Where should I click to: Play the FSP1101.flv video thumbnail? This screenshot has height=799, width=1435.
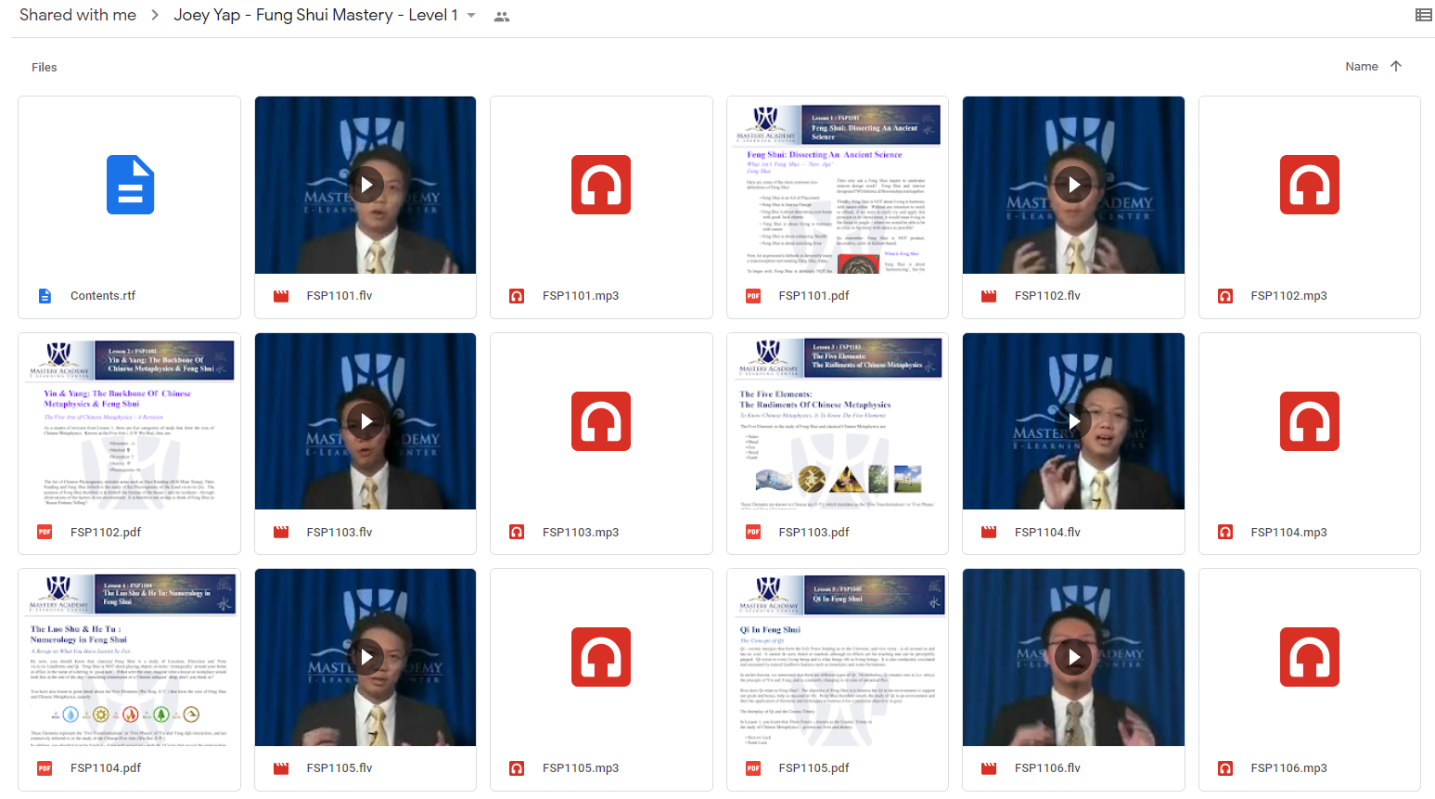[x=365, y=185]
